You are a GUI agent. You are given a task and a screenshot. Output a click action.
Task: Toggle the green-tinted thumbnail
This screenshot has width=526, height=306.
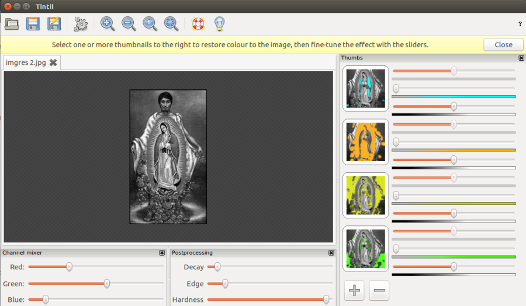click(x=366, y=249)
